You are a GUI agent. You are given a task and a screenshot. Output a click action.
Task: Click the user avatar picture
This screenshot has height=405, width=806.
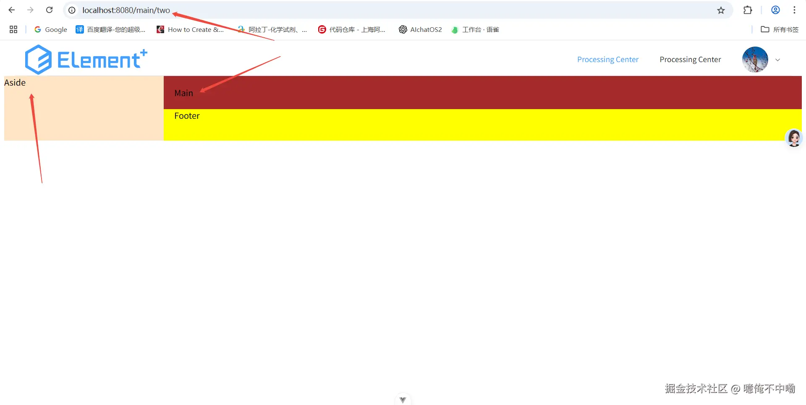click(755, 60)
